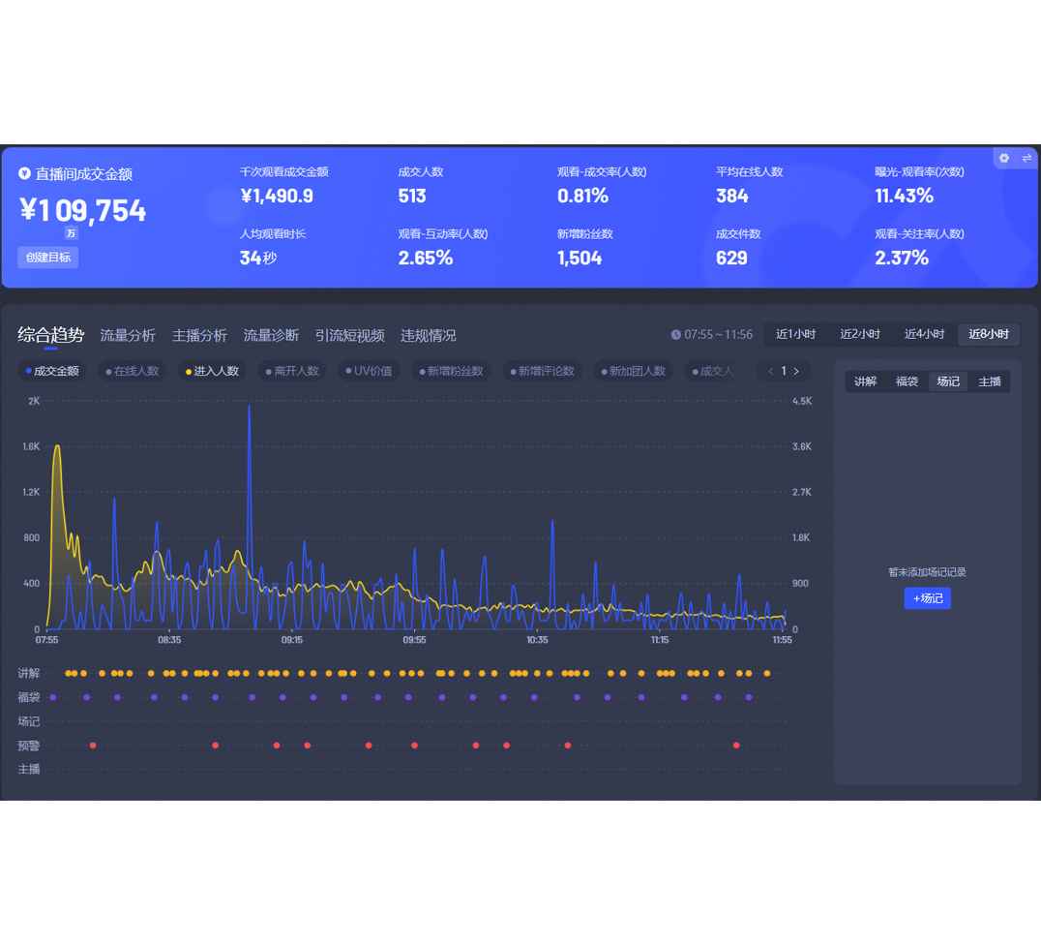Click the clock icon beside 07:55~11:56

coord(675,335)
